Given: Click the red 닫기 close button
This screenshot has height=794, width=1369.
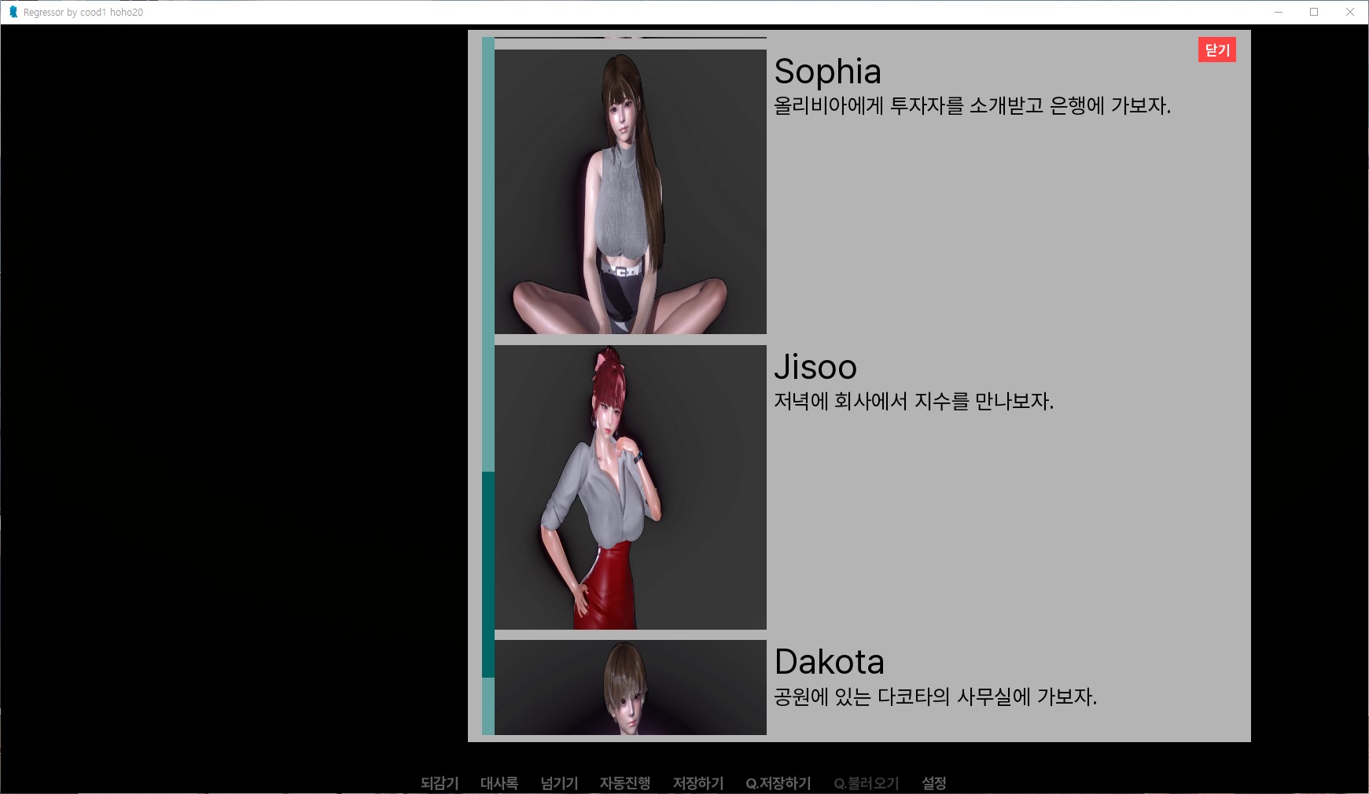Looking at the screenshot, I should pos(1216,50).
